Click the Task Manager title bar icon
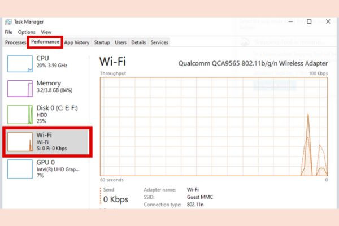The width and height of the screenshot is (339, 226). click(x=8, y=22)
